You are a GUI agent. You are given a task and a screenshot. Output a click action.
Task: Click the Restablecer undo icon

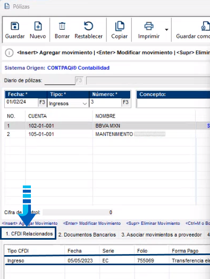(x=88, y=26)
